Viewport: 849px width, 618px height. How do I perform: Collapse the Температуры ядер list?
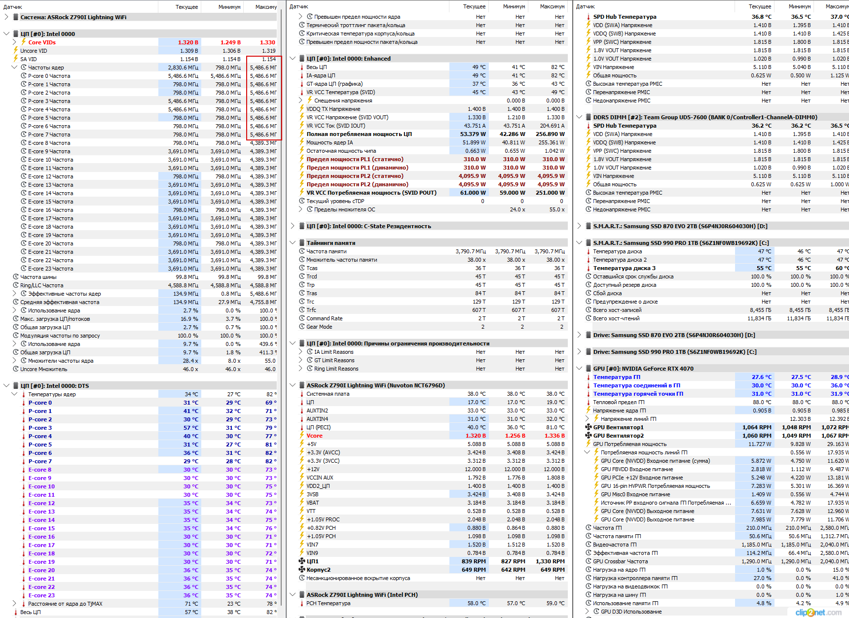[14, 394]
